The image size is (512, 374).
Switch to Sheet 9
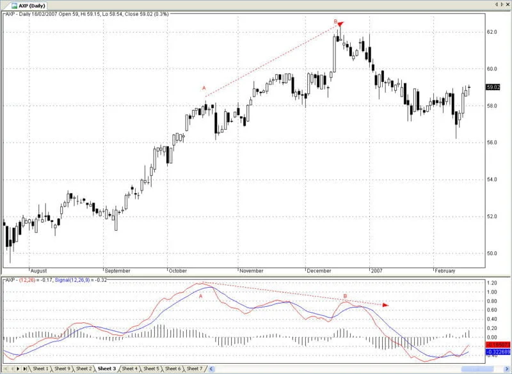[x=62, y=368]
